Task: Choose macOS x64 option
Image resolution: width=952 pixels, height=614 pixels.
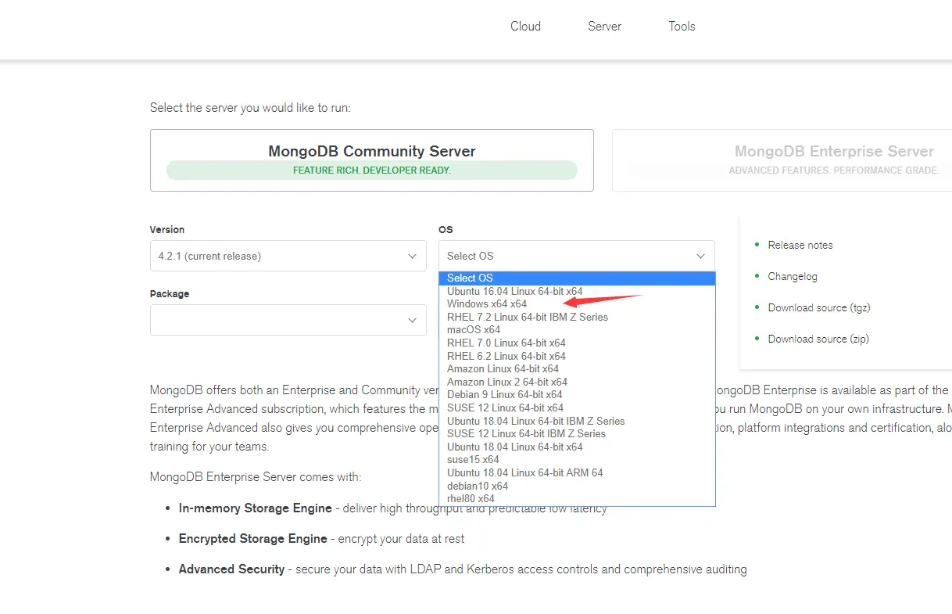Action: coord(577,329)
